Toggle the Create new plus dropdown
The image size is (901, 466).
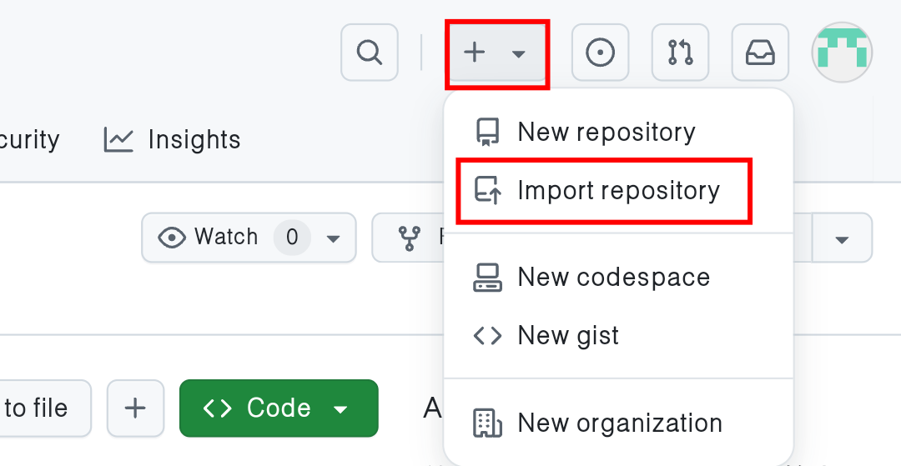click(496, 53)
